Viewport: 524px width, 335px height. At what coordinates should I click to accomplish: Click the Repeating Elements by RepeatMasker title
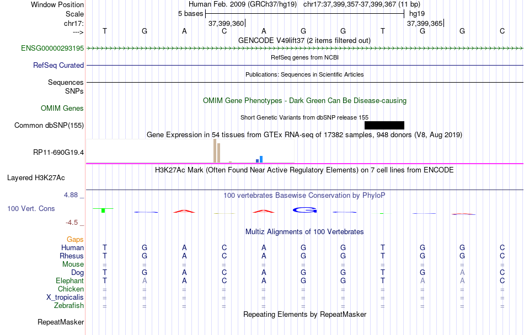tap(305, 315)
